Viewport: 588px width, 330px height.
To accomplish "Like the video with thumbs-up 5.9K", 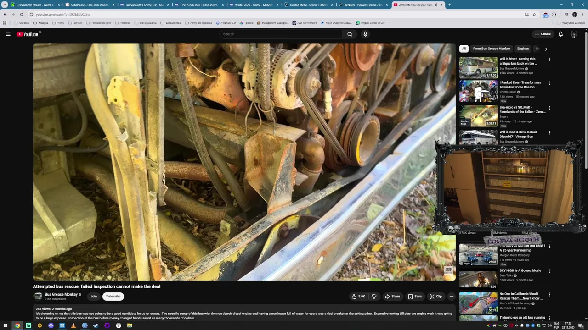I will point(358,297).
